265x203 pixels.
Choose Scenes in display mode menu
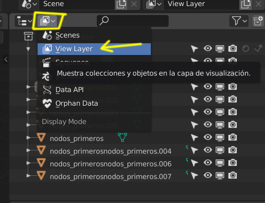[94, 35]
